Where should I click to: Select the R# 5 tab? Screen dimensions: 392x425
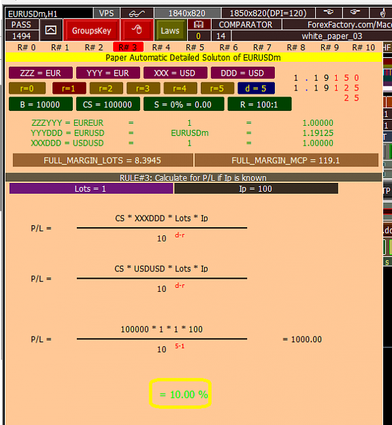pyautogui.click(x=195, y=48)
